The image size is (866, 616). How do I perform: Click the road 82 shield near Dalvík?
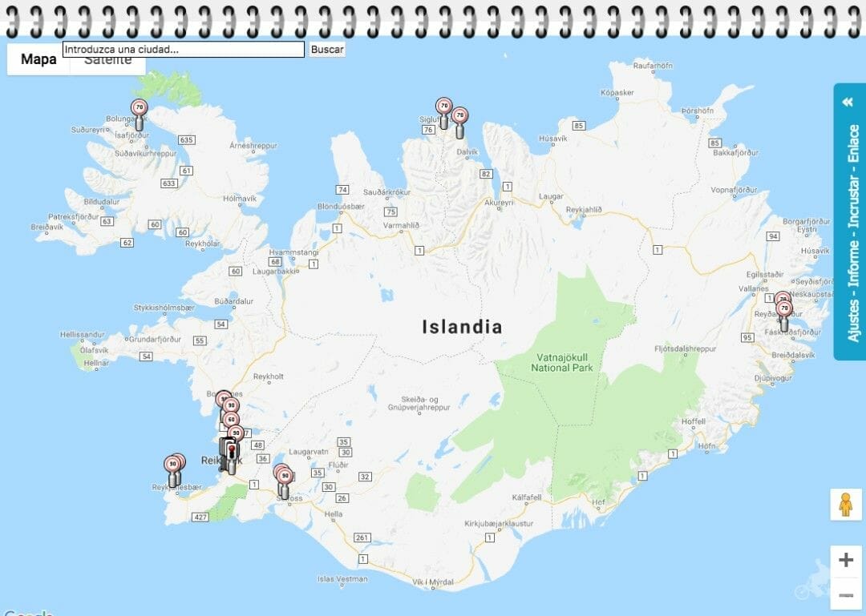click(486, 174)
